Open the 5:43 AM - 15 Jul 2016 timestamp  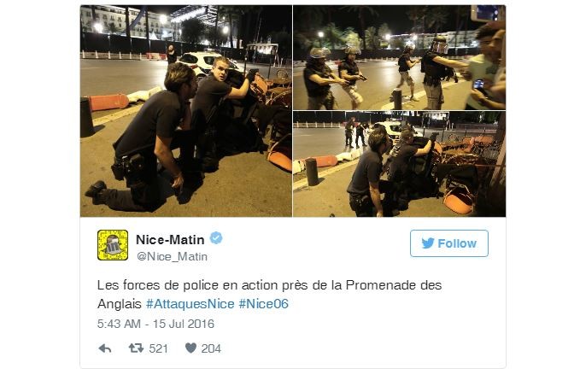tap(155, 324)
